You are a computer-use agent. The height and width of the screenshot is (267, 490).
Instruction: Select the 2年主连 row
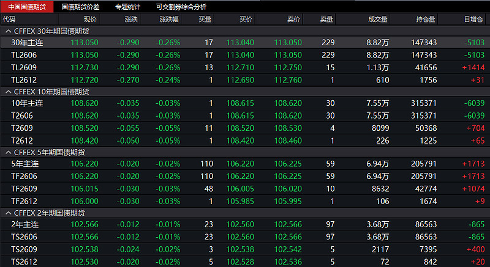point(245,224)
